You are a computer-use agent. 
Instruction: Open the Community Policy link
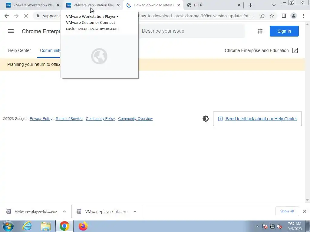pos(100,118)
